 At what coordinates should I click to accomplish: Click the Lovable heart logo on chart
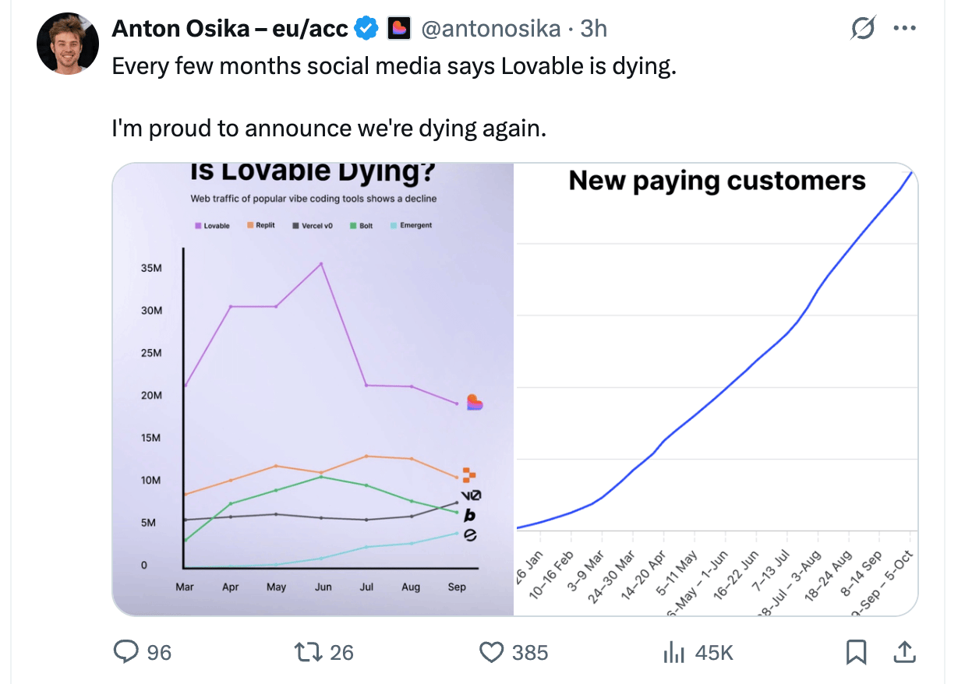[x=474, y=402]
